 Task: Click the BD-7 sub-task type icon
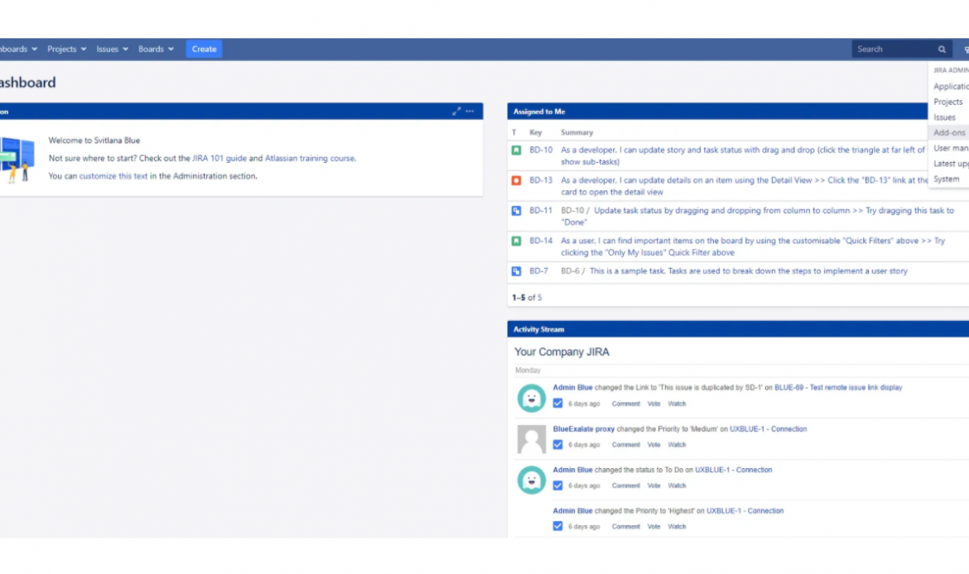tap(516, 271)
